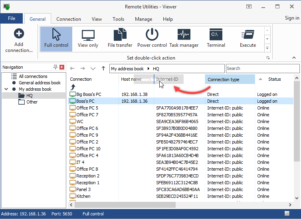Click the horizontal scrollbar in the connection list
Screen dimensions: 301x219
click(125, 205)
